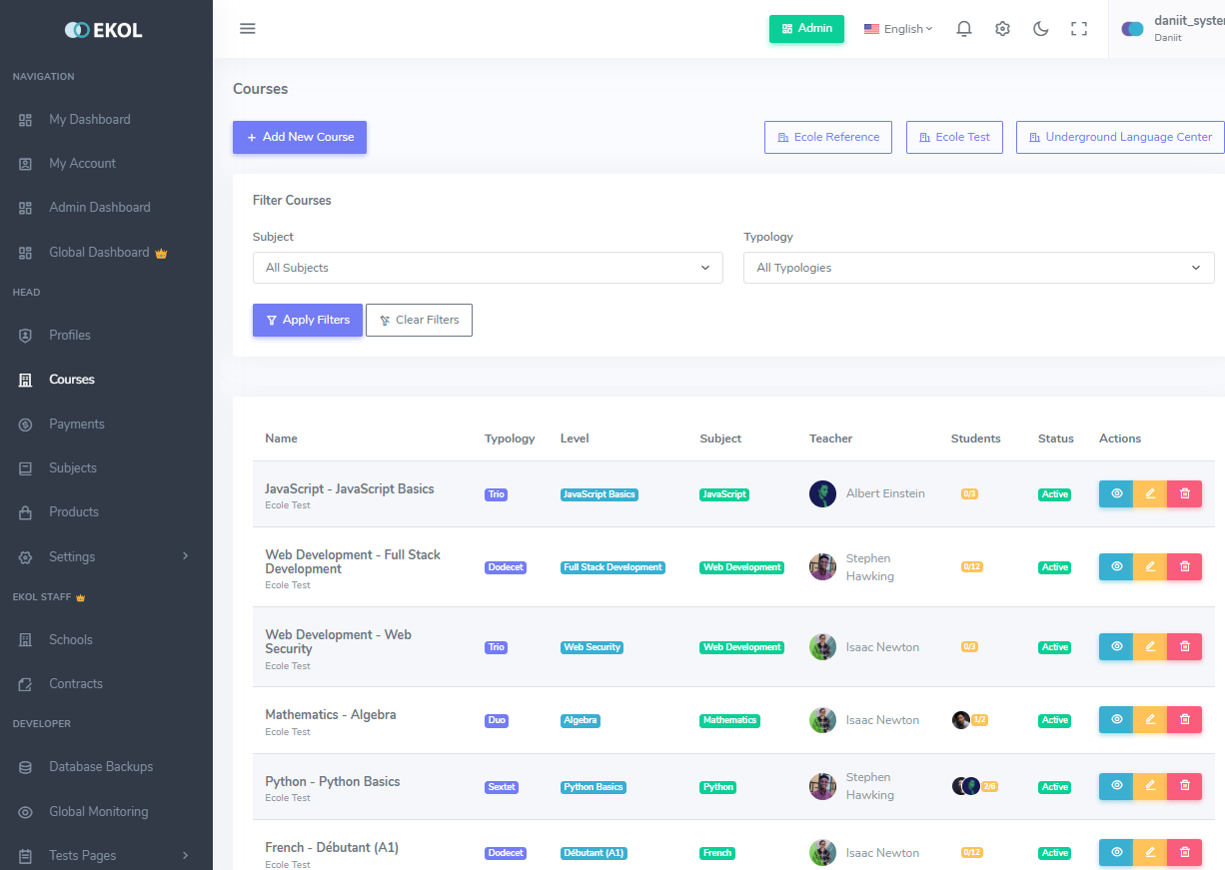Toggle the hamburger menu to collapse sidebar
The height and width of the screenshot is (870, 1225).
pos(247,28)
